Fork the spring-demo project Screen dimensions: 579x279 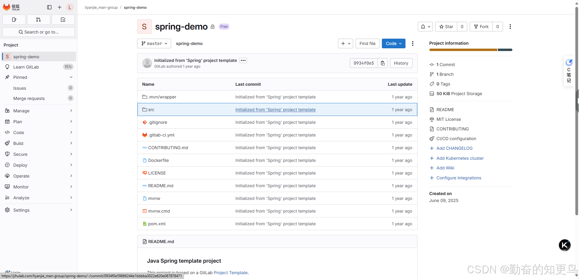pyautogui.click(x=481, y=27)
